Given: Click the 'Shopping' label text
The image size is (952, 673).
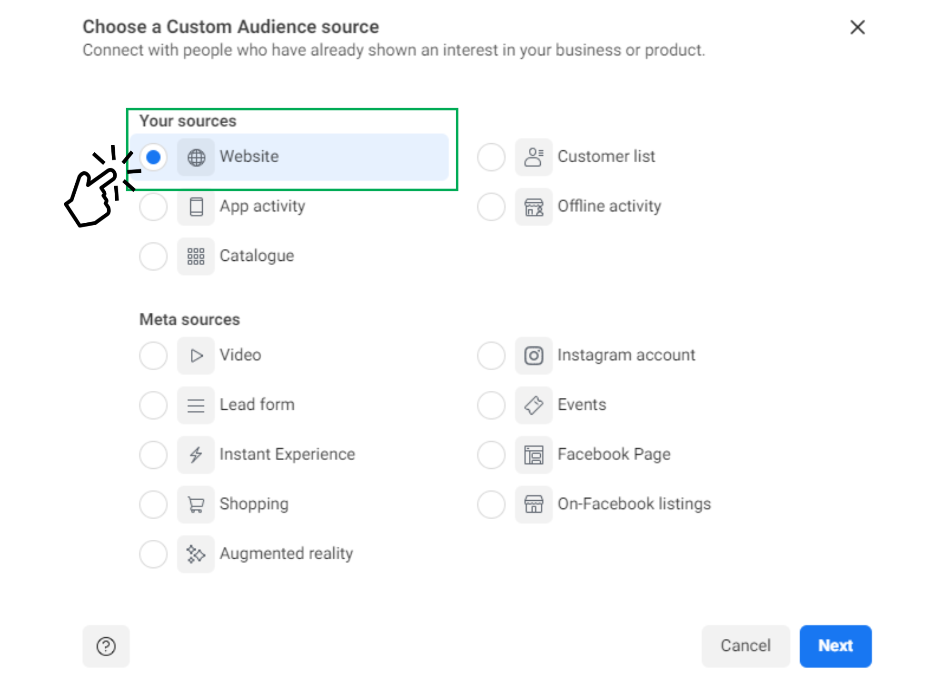Looking at the screenshot, I should [254, 504].
